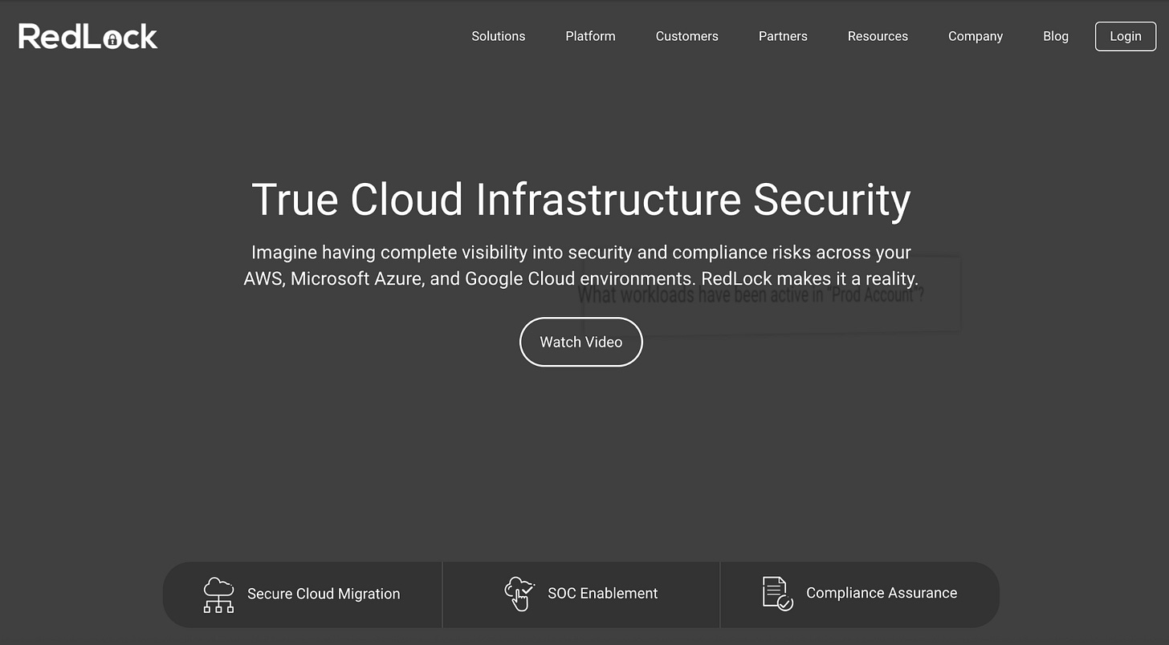Click the RedLock logo
The width and height of the screenshot is (1169, 645).
[x=88, y=36]
